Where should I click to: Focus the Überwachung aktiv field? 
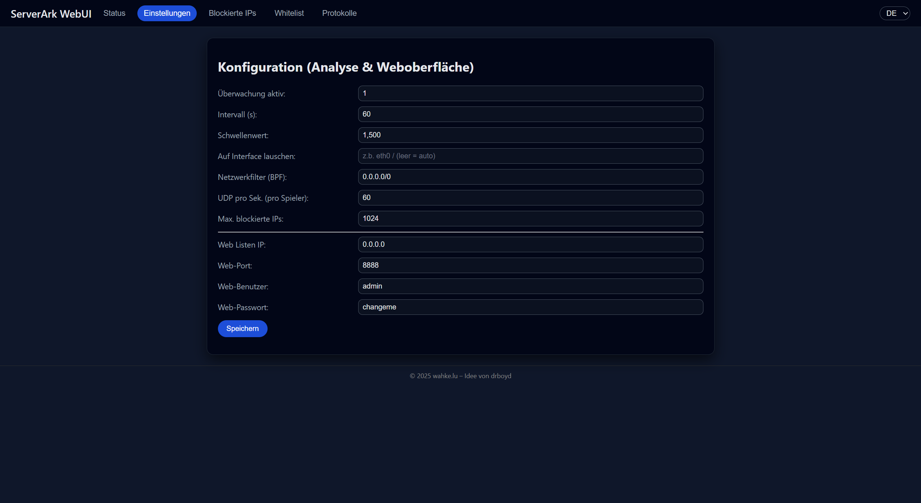[530, 94]
